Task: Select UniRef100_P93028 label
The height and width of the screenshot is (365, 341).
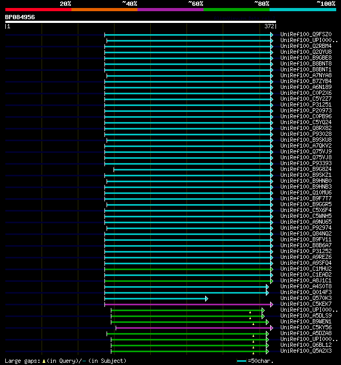Action: [306, 134]
